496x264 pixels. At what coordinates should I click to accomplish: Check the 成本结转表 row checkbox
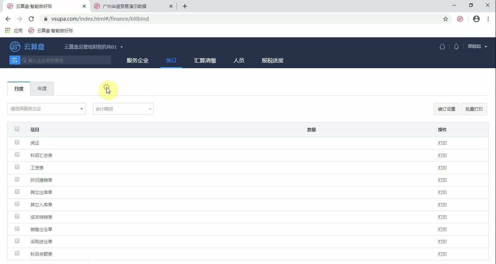[17, 216]
